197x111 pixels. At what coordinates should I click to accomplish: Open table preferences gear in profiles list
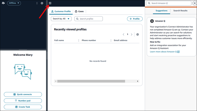tap(138, 34)
